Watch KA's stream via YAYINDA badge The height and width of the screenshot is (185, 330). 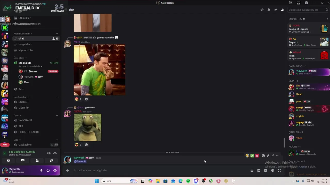click(x=53, y=71)
